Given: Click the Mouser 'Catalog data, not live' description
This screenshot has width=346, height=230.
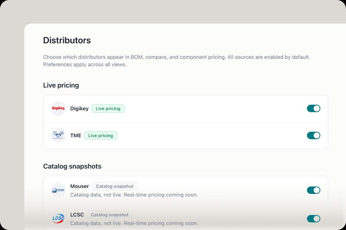Looking at the screenshot, I should tap(134, 195).
